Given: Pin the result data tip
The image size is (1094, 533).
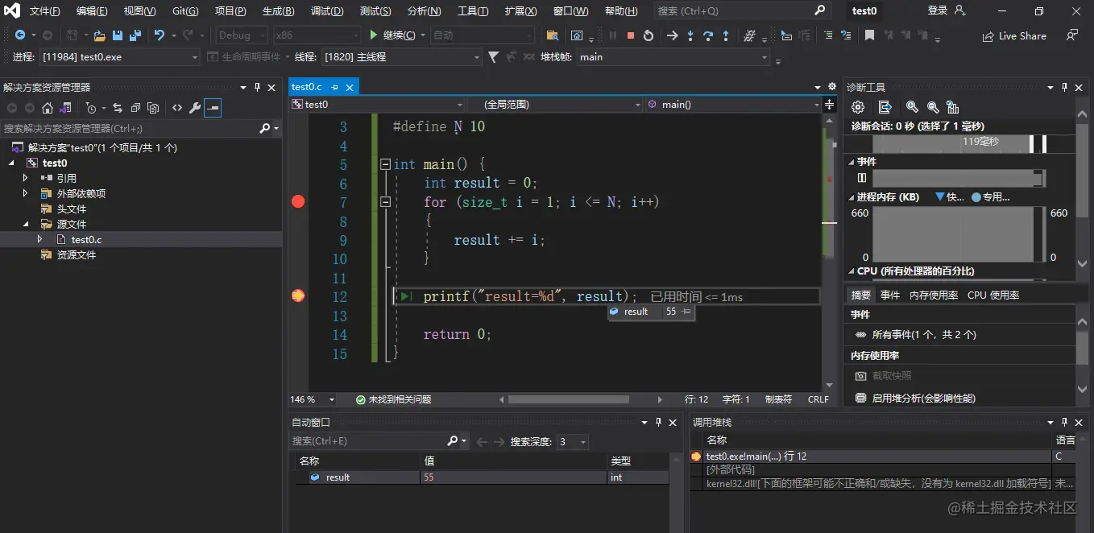Looking at the screenshot, I should 686,312.
